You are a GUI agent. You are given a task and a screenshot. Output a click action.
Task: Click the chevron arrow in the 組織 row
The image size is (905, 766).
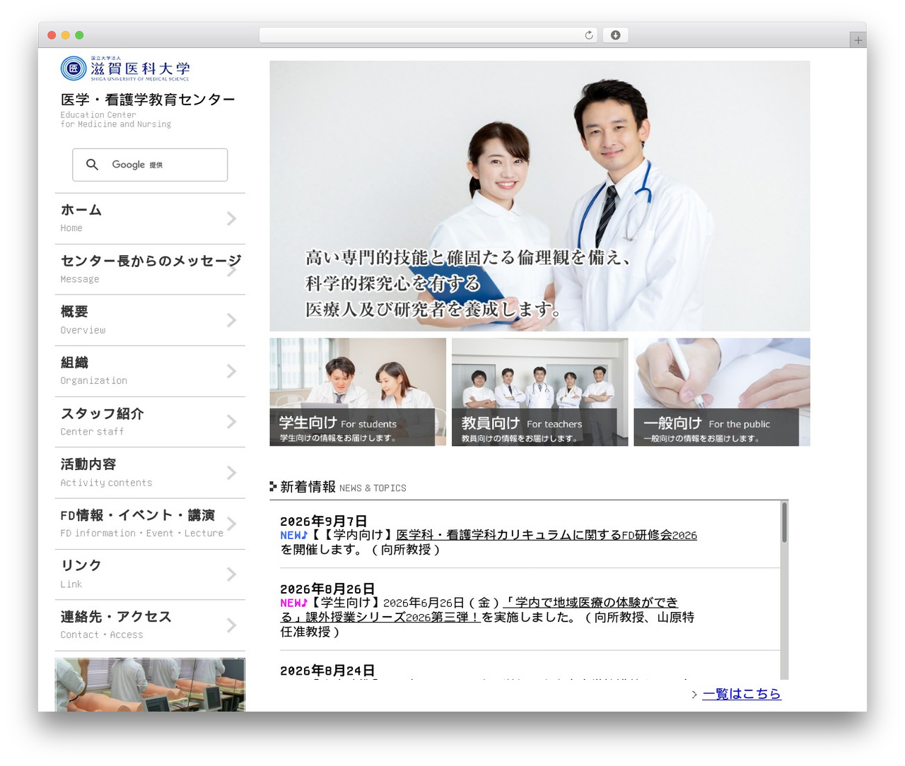231,372
